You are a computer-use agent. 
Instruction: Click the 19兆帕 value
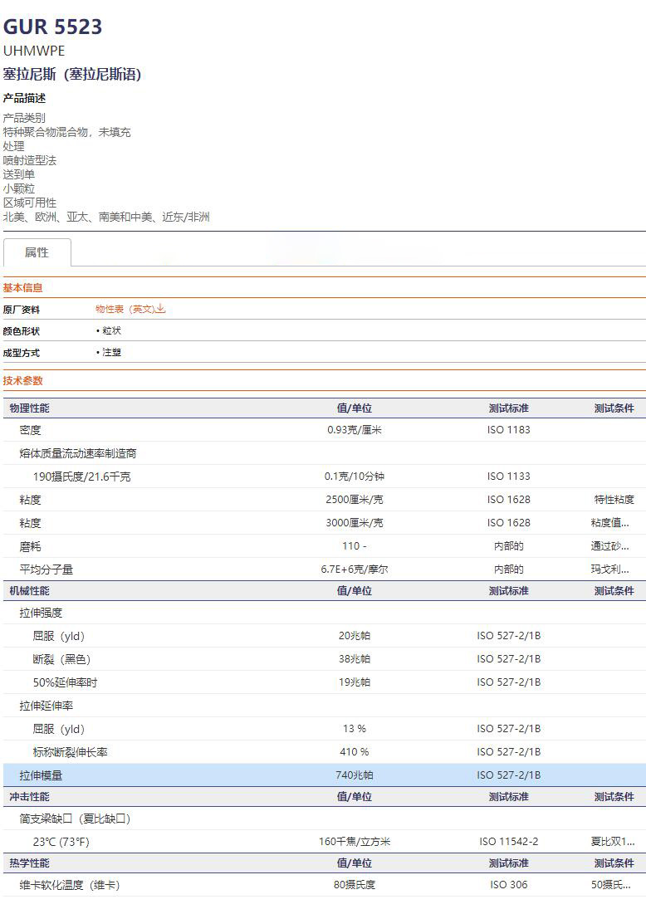(x=355, y=682)
